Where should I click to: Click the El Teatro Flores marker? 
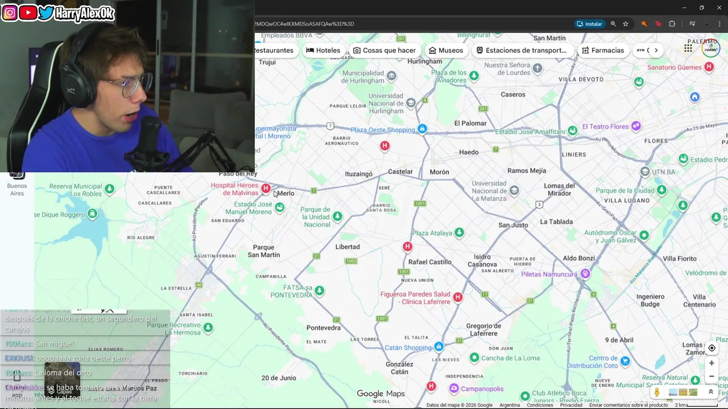click(636, 126)
